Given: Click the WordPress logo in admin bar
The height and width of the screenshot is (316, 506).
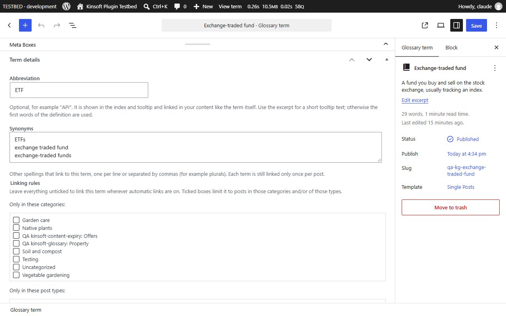Looking at the screenshot, I should (66, 6).
